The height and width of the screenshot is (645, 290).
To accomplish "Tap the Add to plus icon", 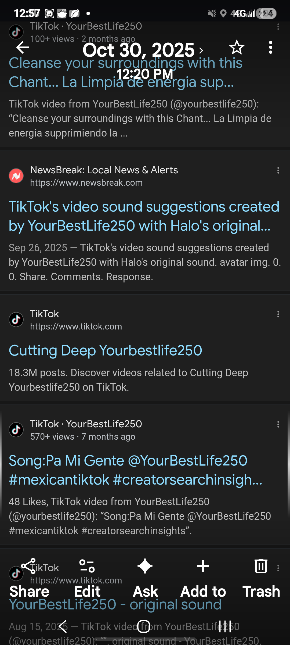I will (x=203, y=567).
